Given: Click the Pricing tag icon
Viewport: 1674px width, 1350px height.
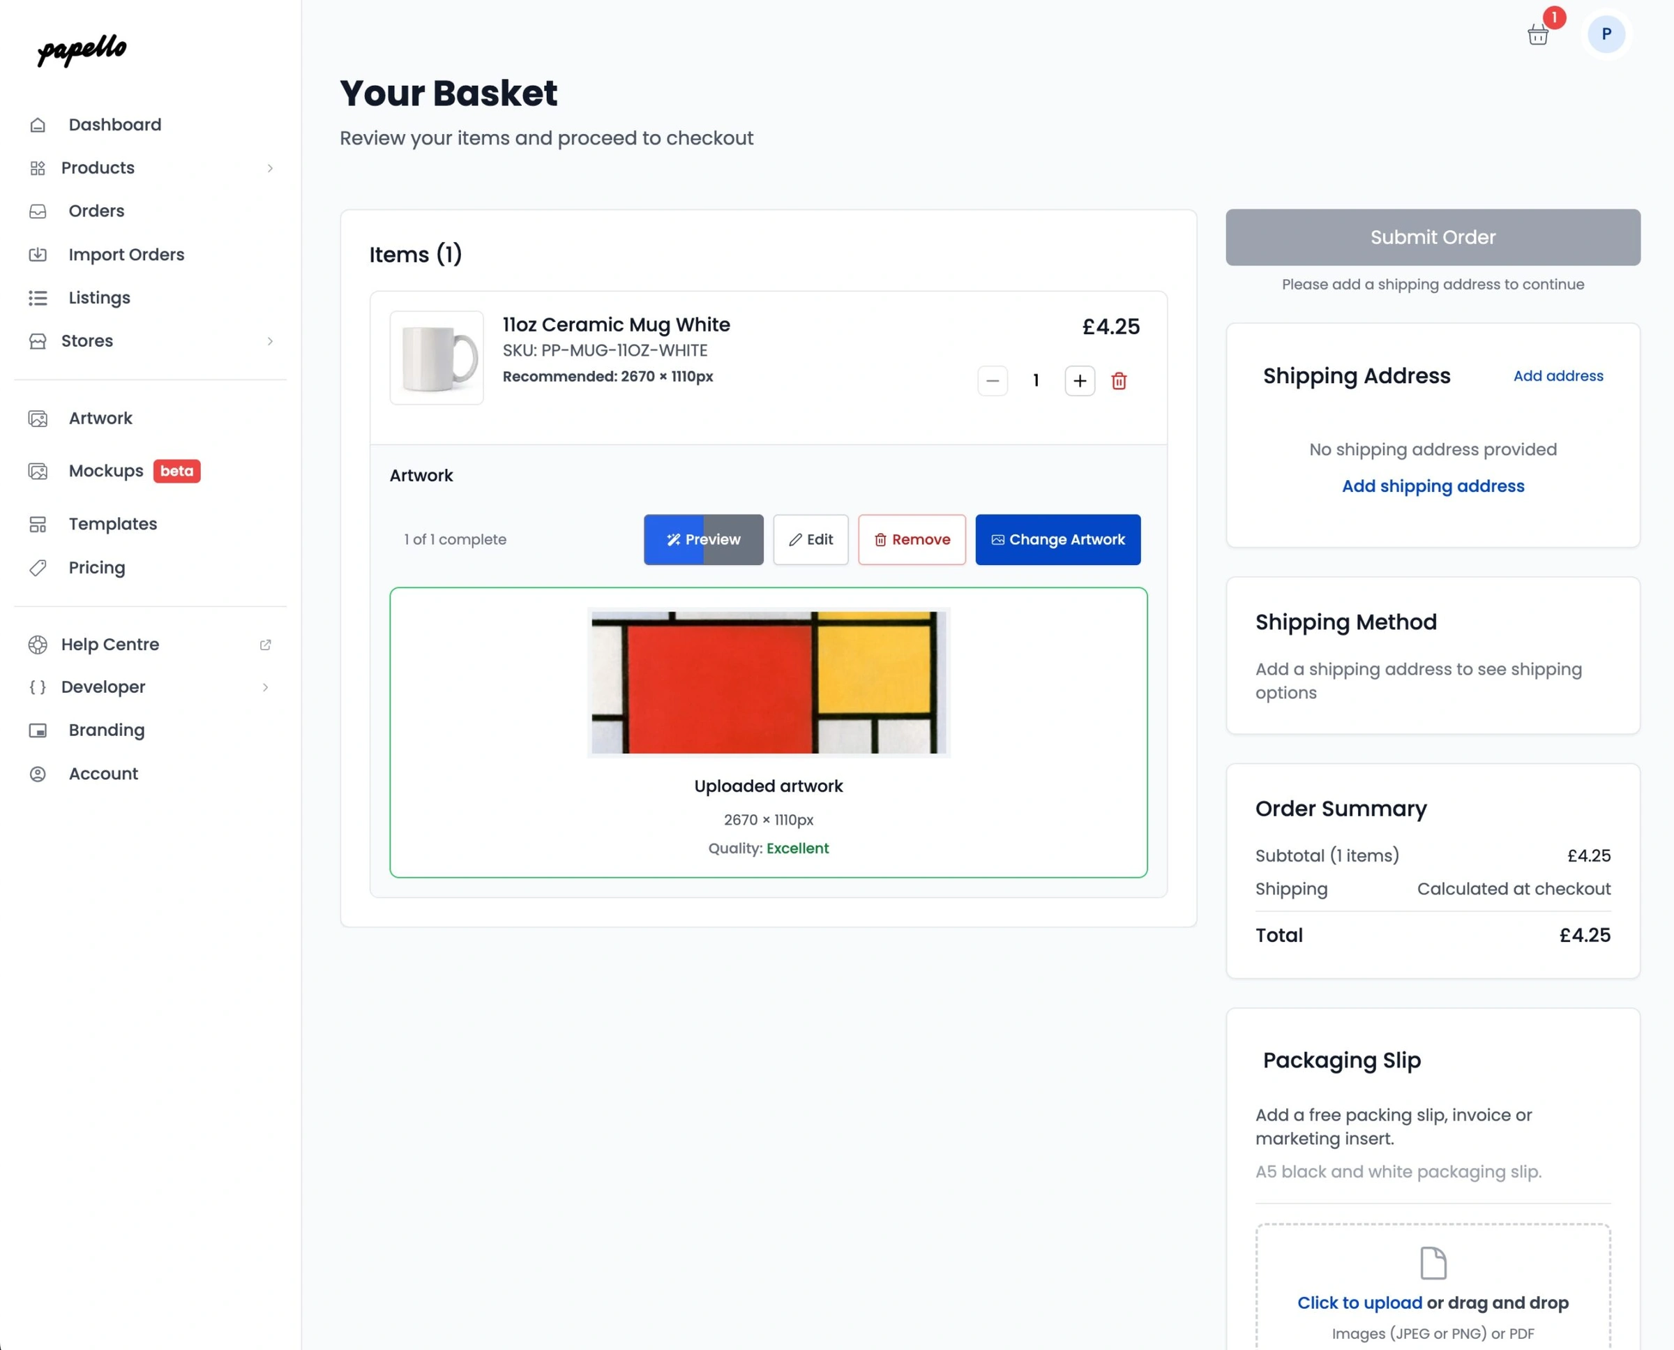Looking at the screenshot, I should pos(38,568).
